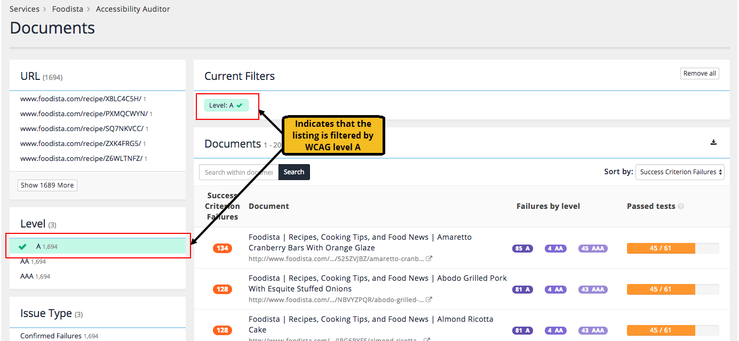Screen dimensions: 739x341
Task: Filter by Confirmed Failures issue type
Action: click(x=51, y=336)
